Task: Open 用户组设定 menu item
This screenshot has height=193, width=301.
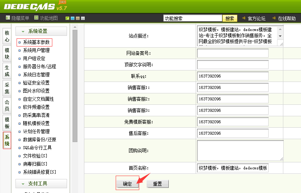Action: [x=34, y=58]
